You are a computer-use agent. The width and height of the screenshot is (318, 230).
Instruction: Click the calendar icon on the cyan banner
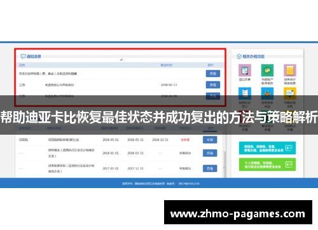289,147
